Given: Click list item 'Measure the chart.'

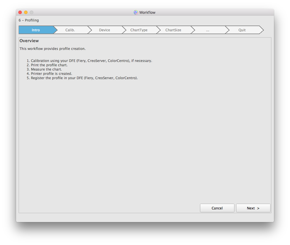Looking at the screenshot, I should (46, 69).
